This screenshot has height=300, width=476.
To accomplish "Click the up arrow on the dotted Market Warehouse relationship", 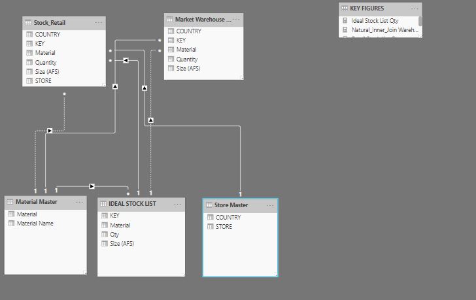I will point(151,120).
